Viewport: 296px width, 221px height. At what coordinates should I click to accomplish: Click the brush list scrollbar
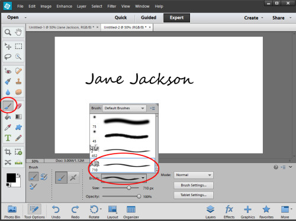[157, 143]
